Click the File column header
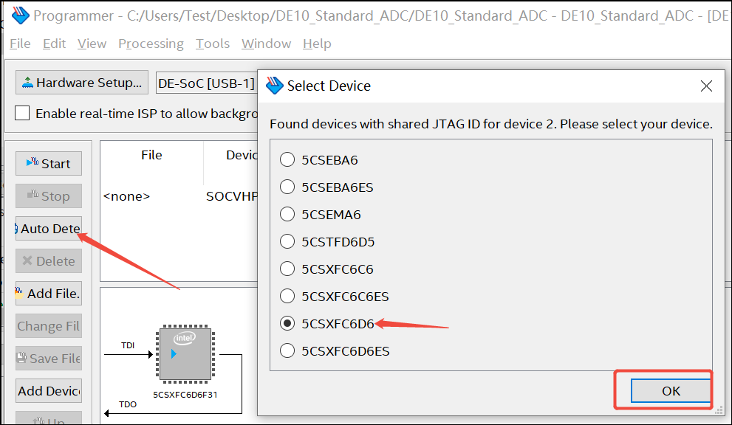This screenshot has height=425, width=732. 151,156
